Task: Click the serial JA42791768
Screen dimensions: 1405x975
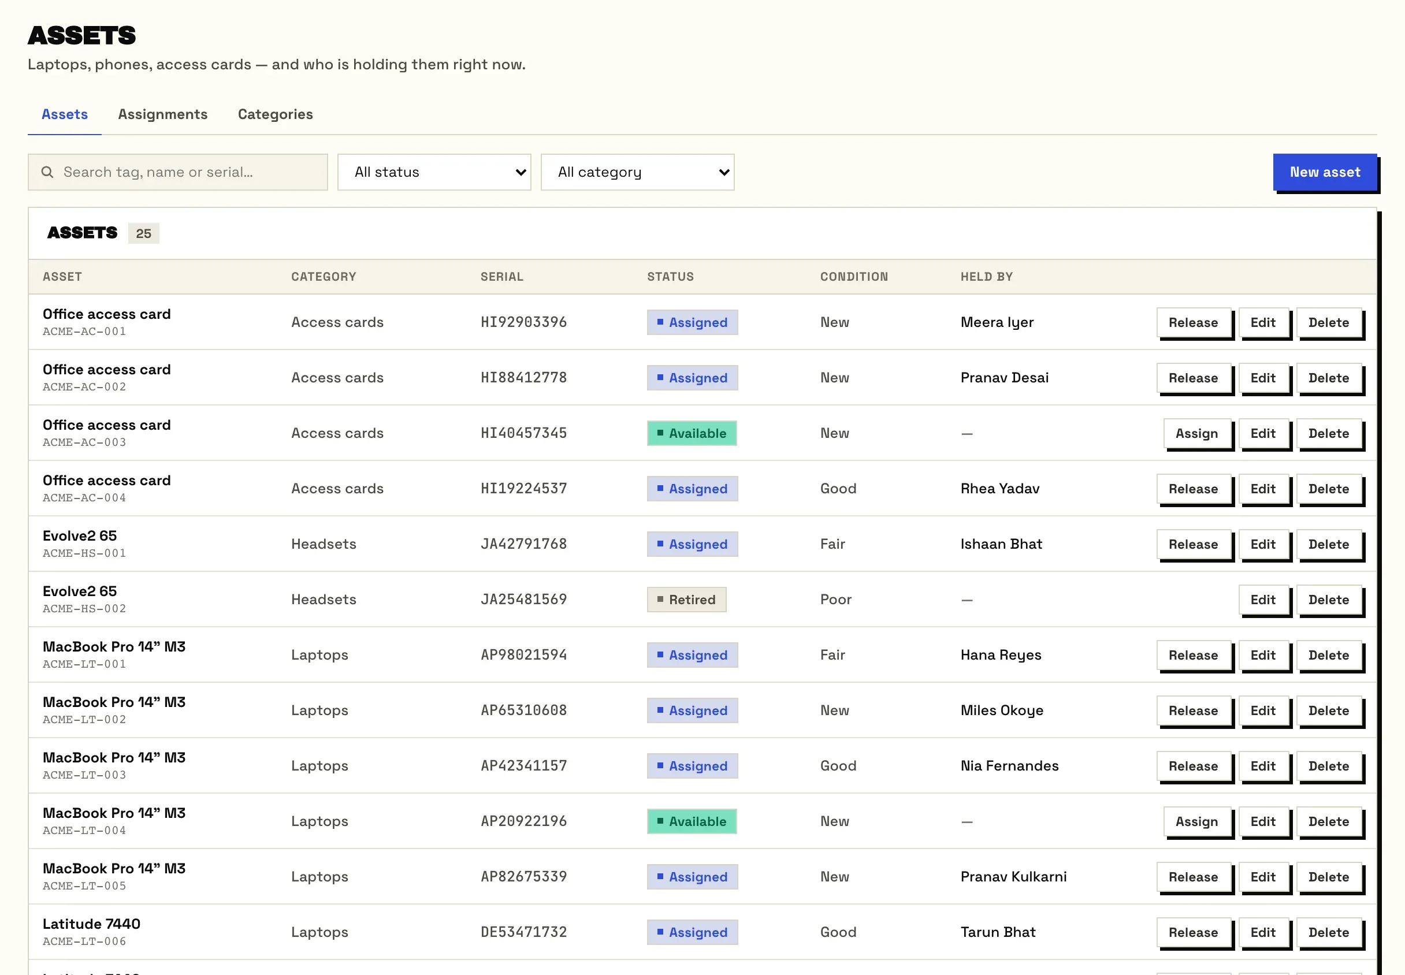Action: click(x=523, y=544)
